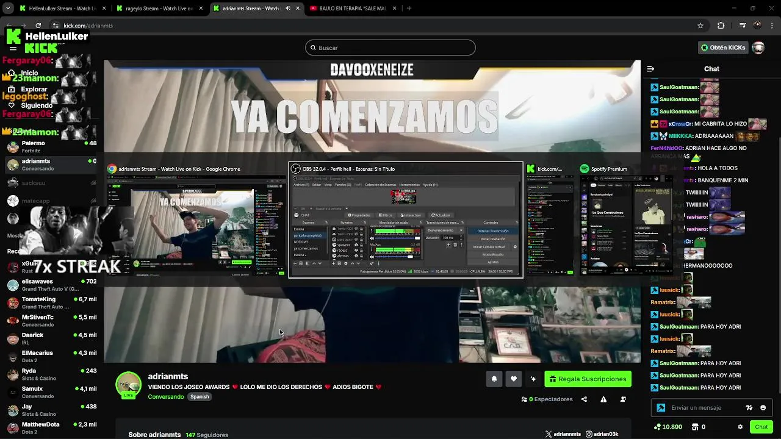
Task: Click Obtén KICKs button
Action: [722, 48]
